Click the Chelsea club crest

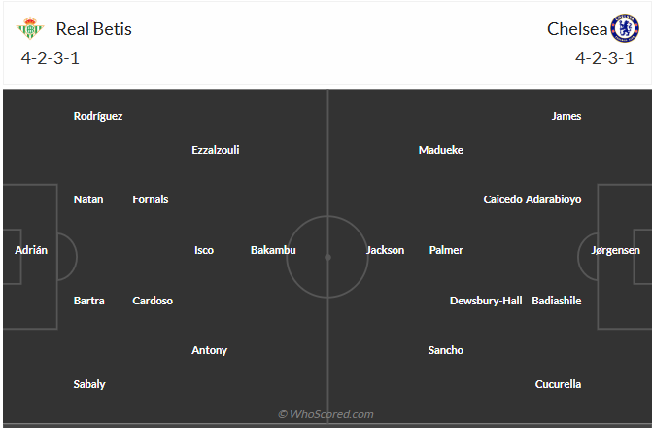point(624,28)
